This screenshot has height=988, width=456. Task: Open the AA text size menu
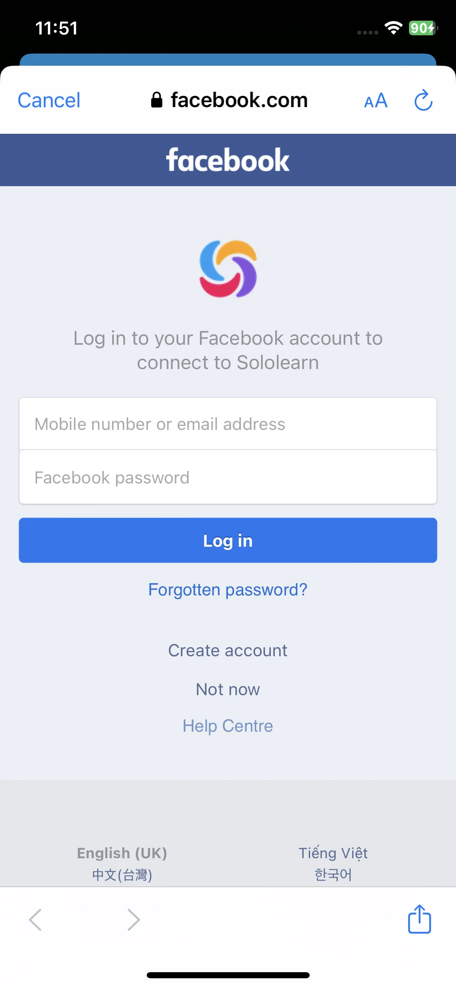tap(376, 101)
